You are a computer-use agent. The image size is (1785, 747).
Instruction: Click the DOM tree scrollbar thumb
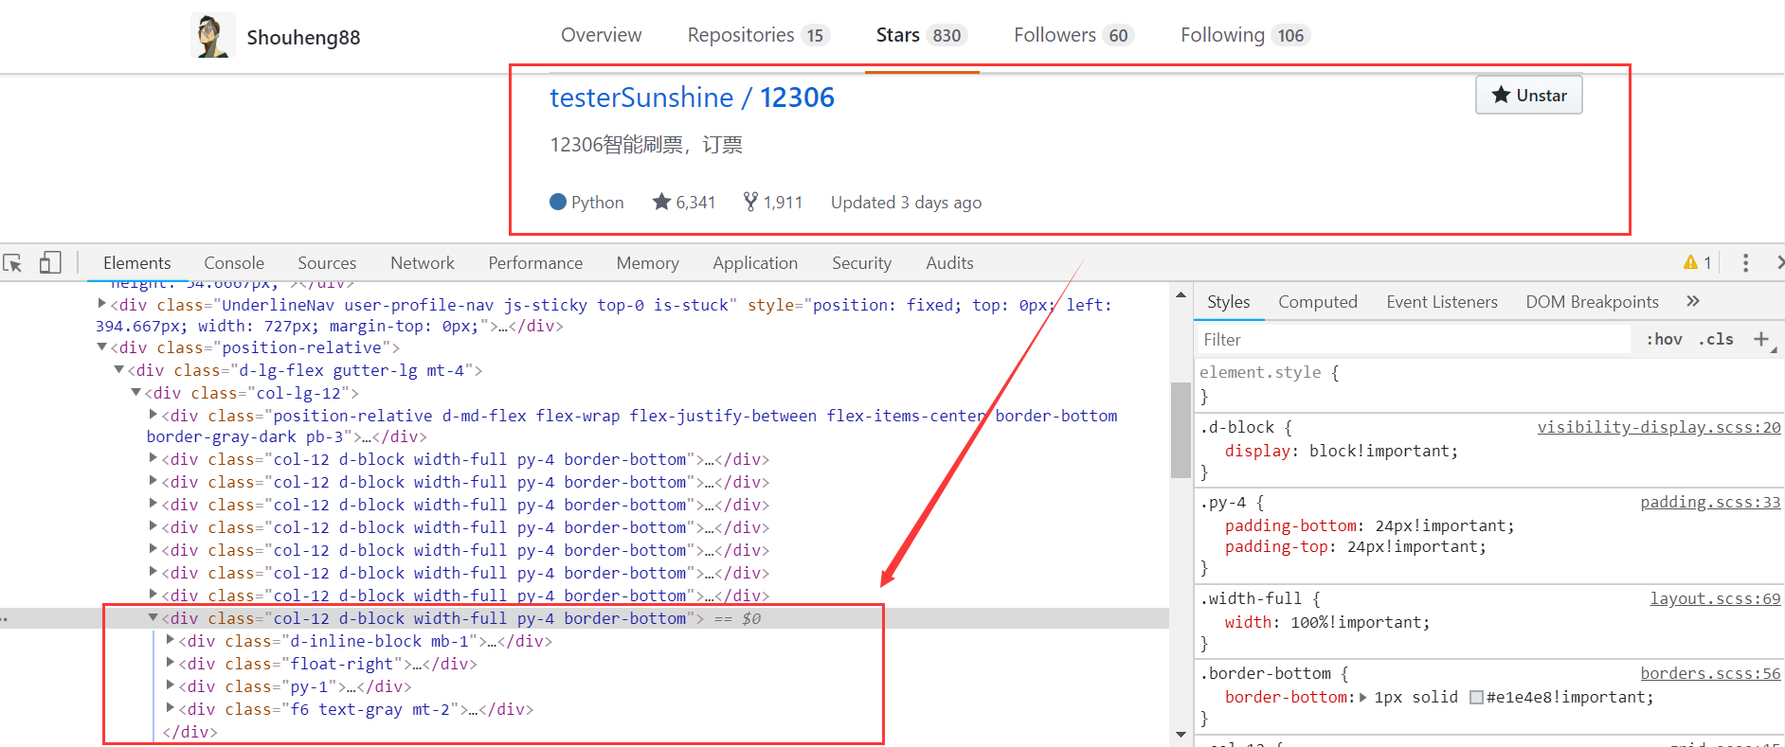coord(1181,429)
